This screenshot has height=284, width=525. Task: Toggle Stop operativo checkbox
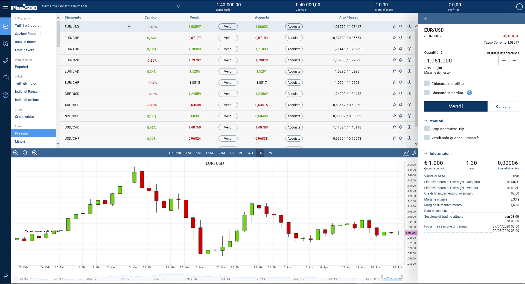pyautogui.click(x=427, y=128)
